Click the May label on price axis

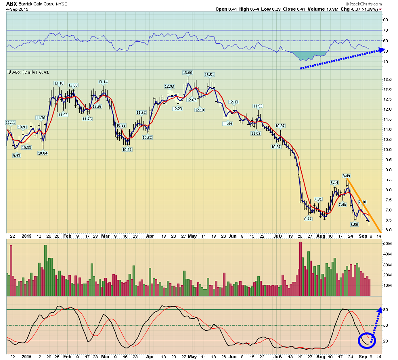click(192, 236)
